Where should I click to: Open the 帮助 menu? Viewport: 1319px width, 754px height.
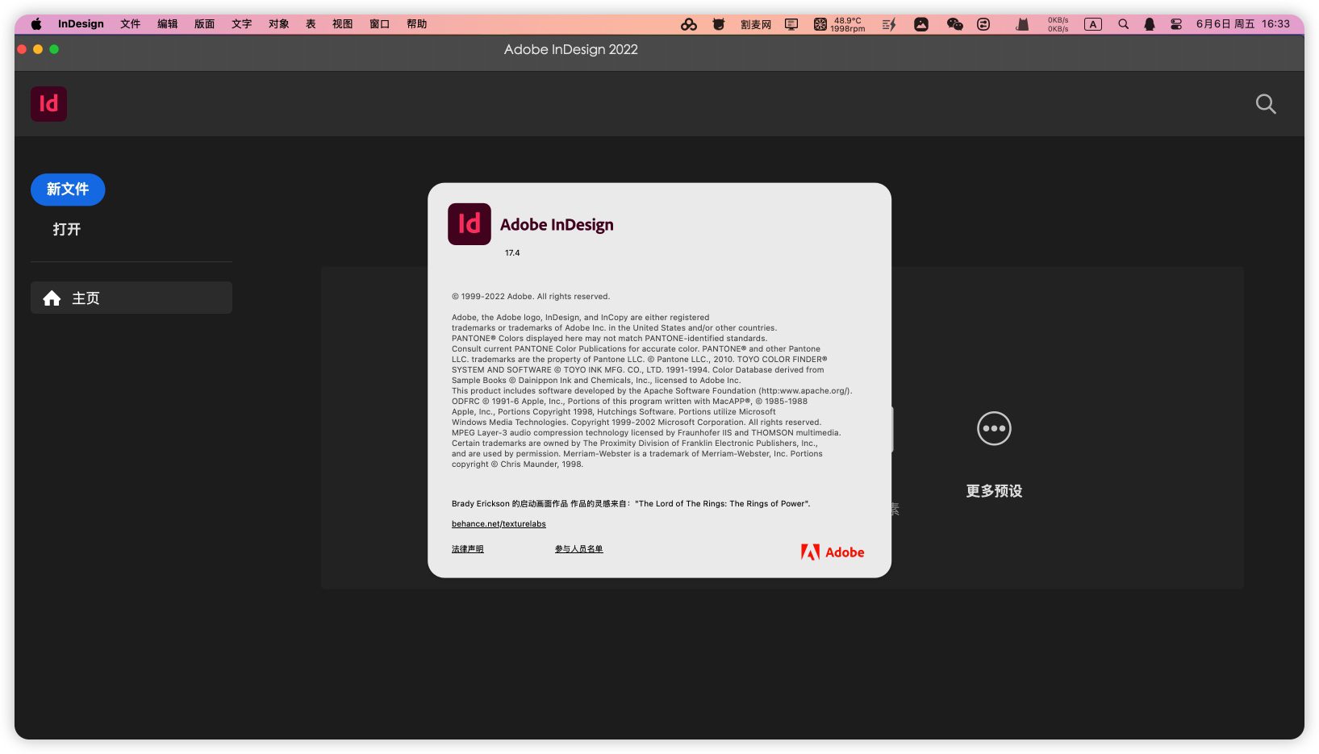click(x=416, y=24)
